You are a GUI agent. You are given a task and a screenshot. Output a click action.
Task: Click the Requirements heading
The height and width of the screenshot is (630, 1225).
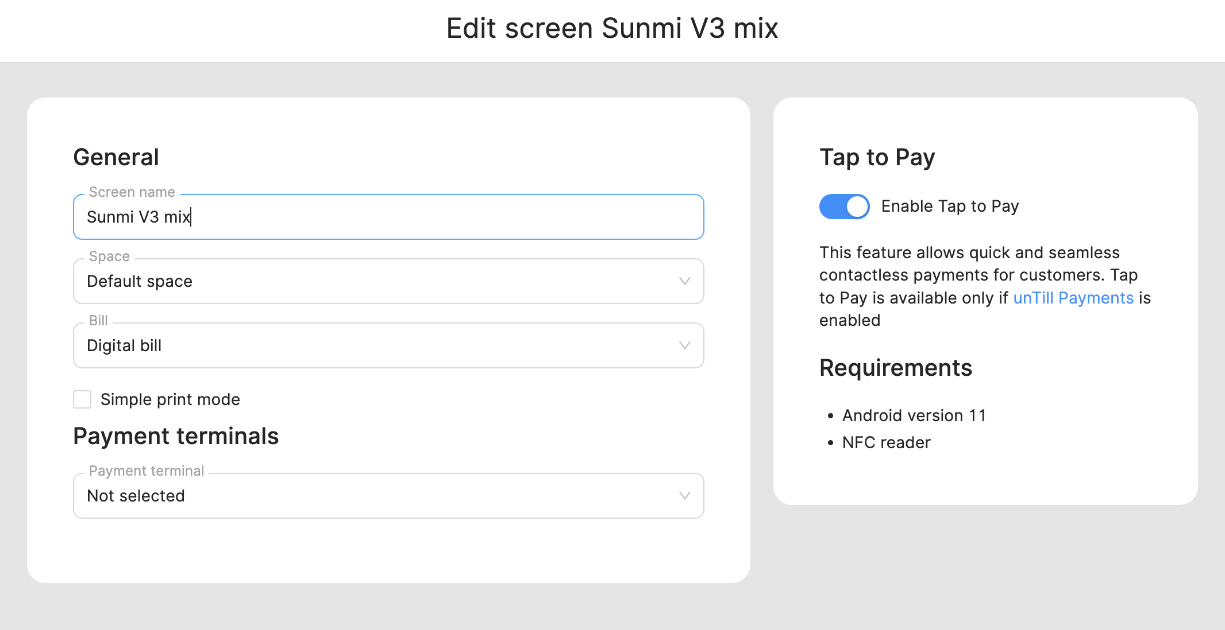pyautogui.click(x=895, y=368)
